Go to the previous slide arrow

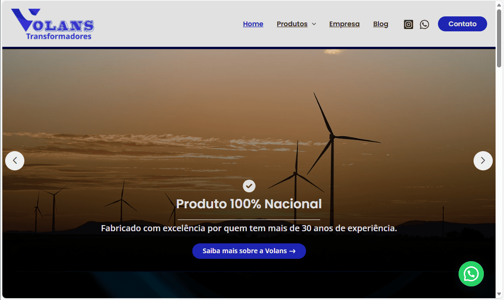point(15,161)
